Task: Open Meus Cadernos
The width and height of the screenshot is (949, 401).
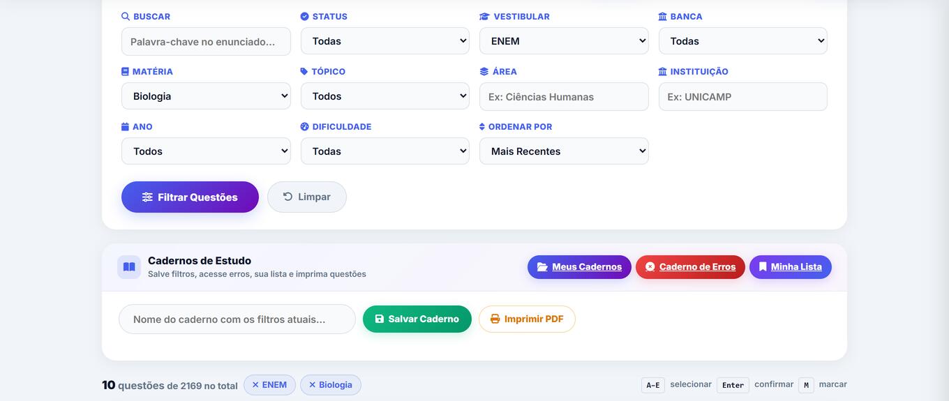Action: (579, 266)
